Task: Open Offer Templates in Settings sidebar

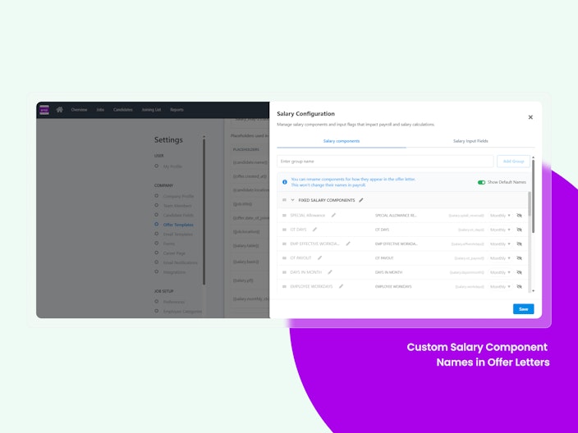Action: [x=178, y=225]
